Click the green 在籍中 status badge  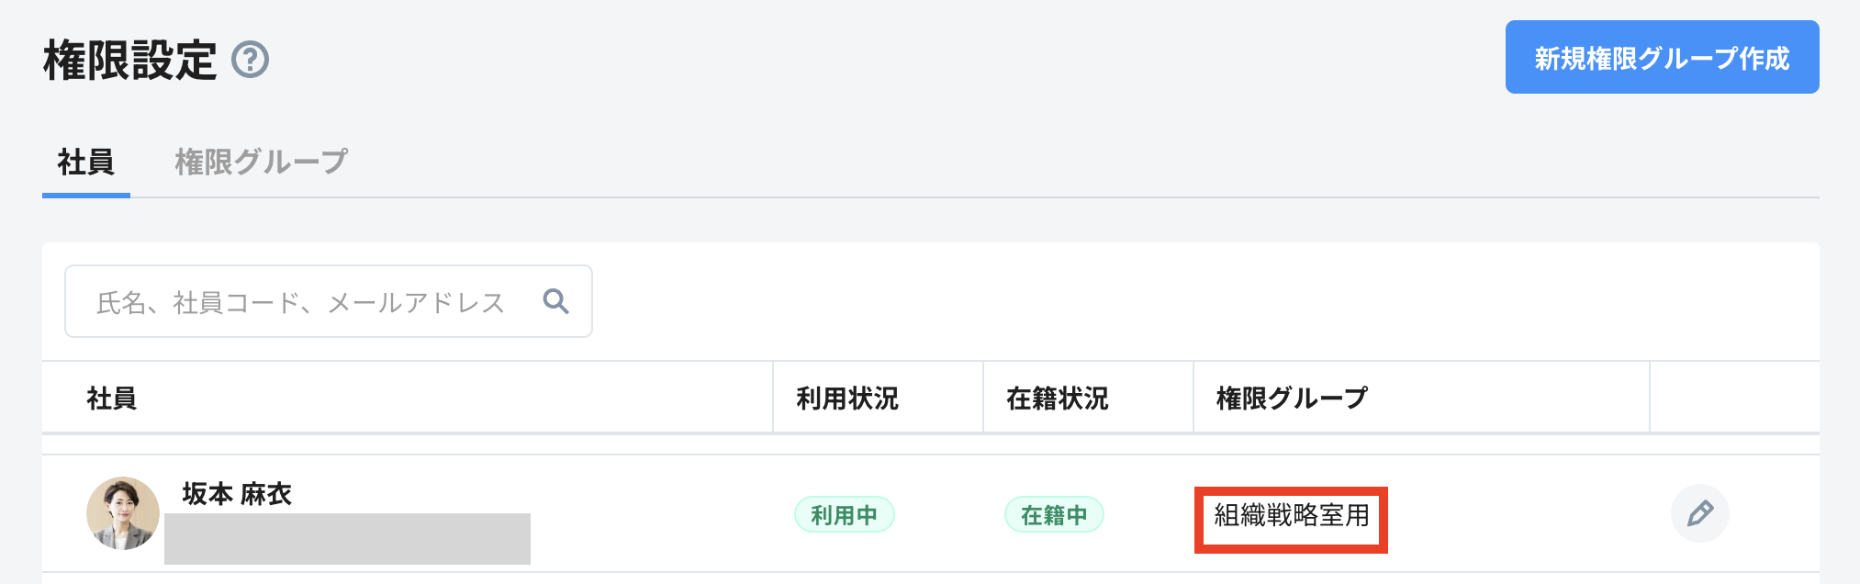1054,515
